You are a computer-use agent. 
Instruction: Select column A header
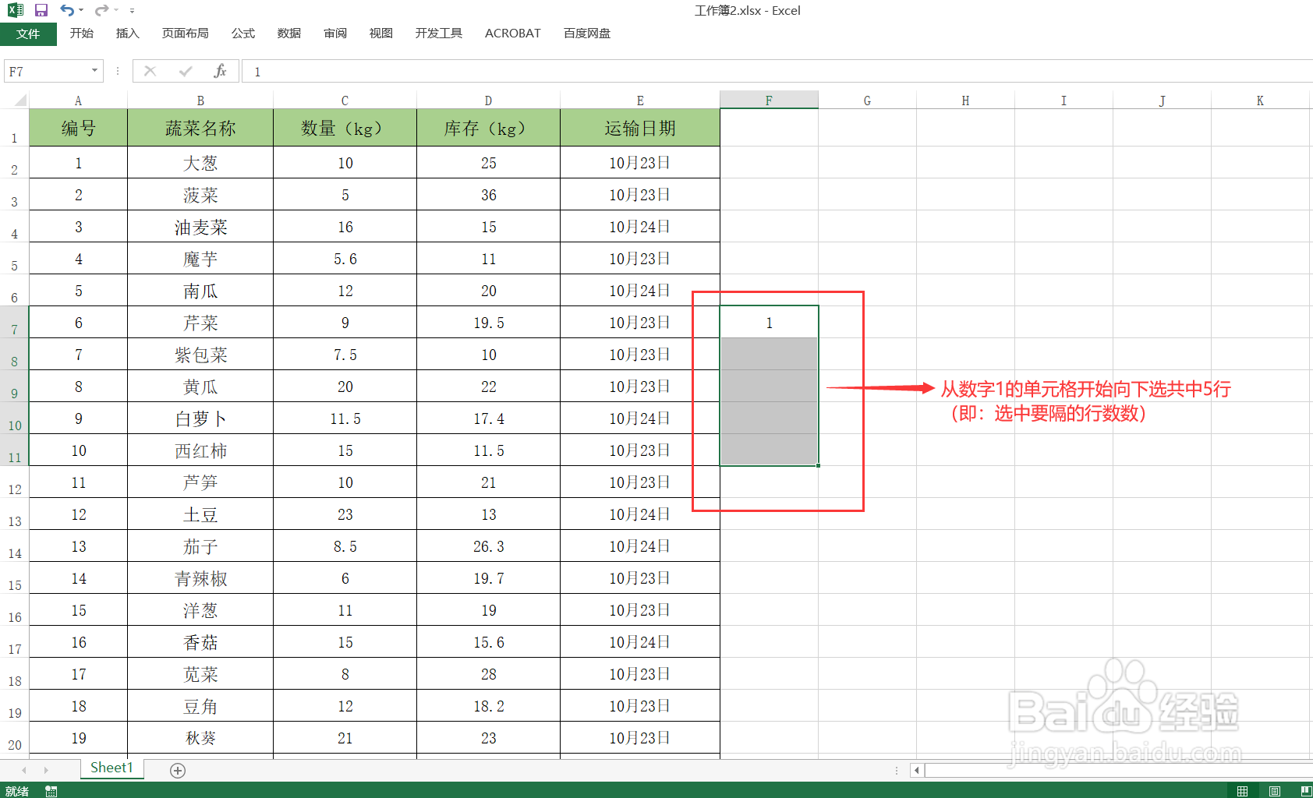point(78,101)
